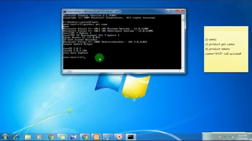Click the 'JavaFX 2.0.3' line
252x141 pixels.
coord(72,48)
